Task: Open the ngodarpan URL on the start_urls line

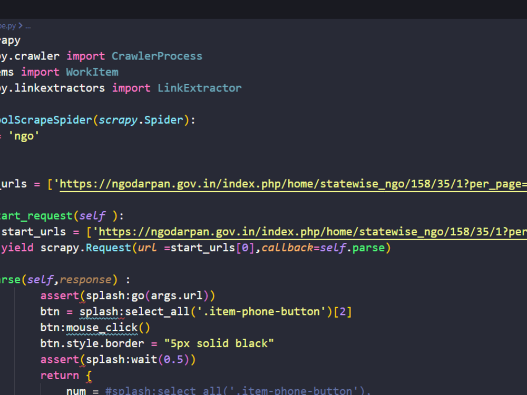Action: 313,232
